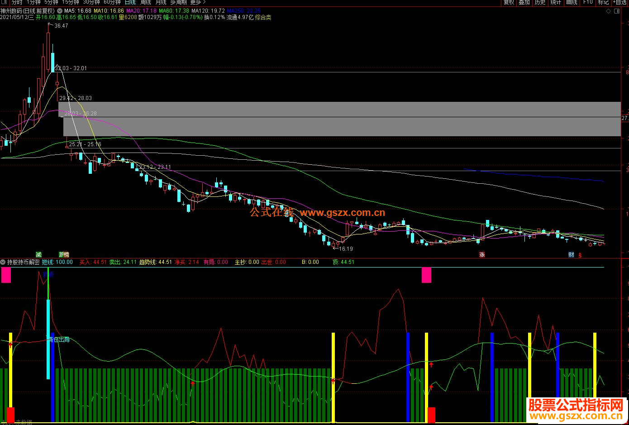The height and width of the screenshot is (425, 629).
Task: Switch to the 30分钟 period tab
Action: coord(91,2)
